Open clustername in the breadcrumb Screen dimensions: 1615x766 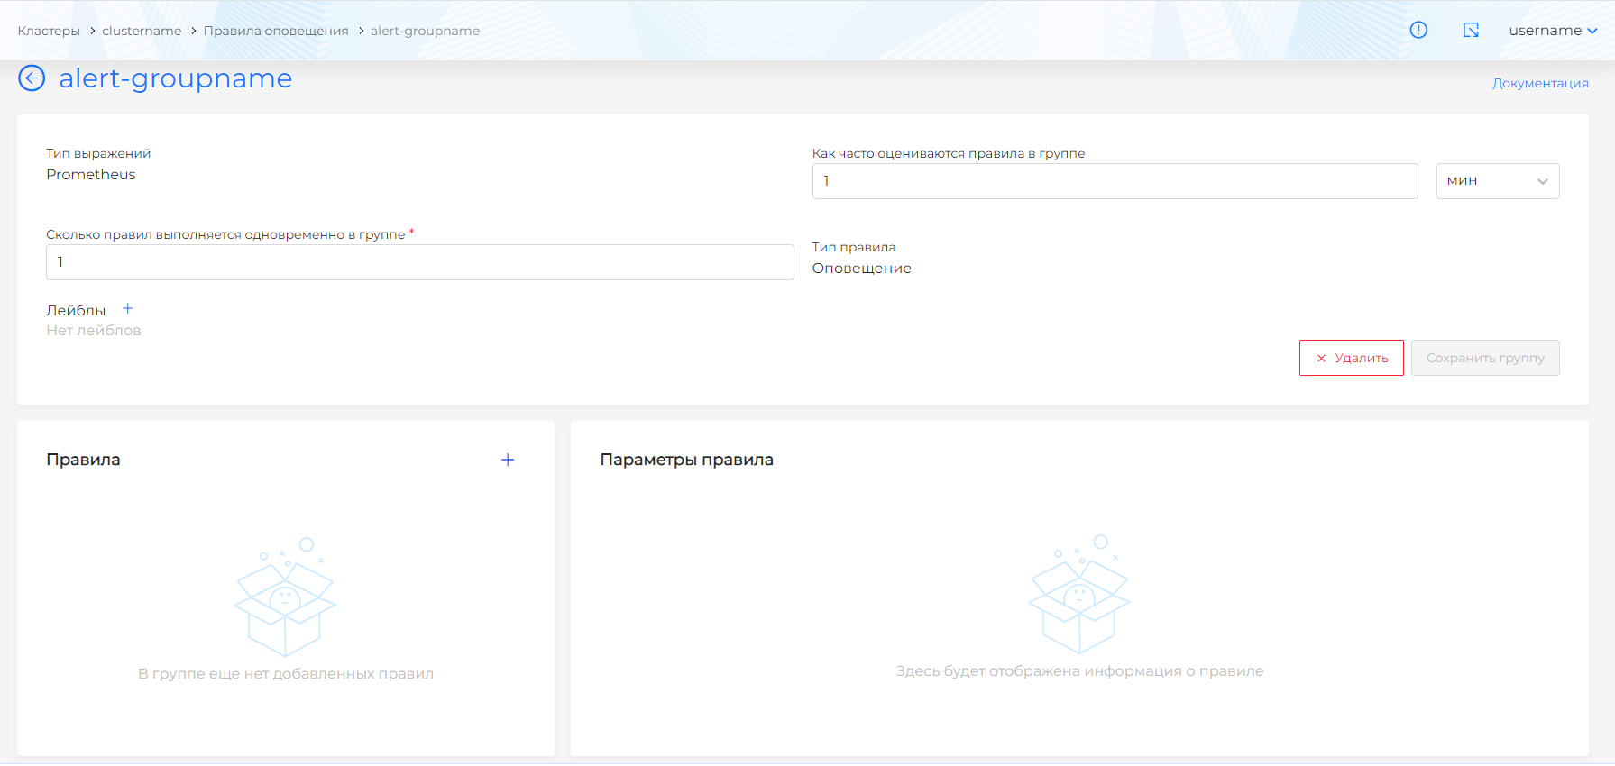(142, 31)
